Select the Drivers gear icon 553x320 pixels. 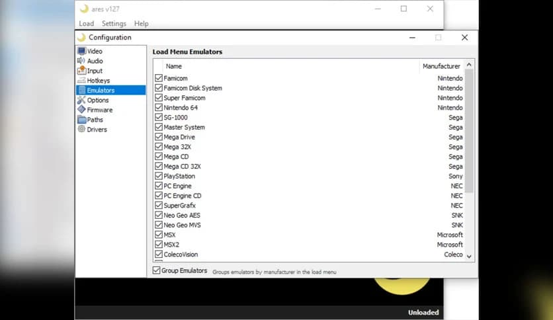(x=82, y=130)
